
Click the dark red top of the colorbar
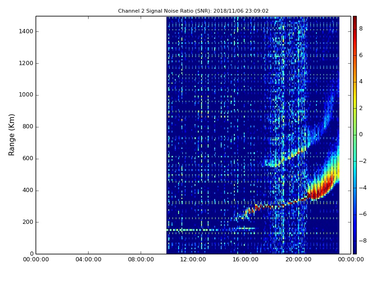[x=355, y=19]
